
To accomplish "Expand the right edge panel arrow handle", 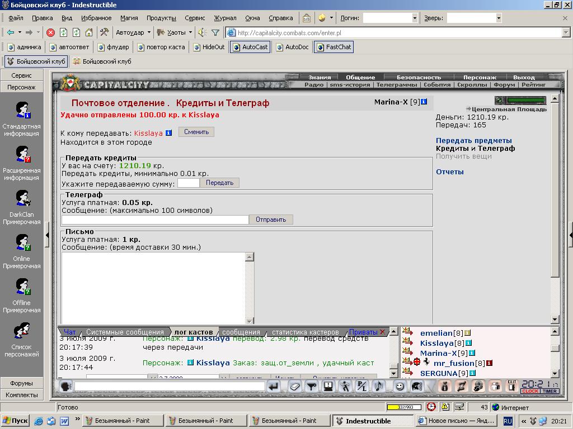I will pos(571,235).
